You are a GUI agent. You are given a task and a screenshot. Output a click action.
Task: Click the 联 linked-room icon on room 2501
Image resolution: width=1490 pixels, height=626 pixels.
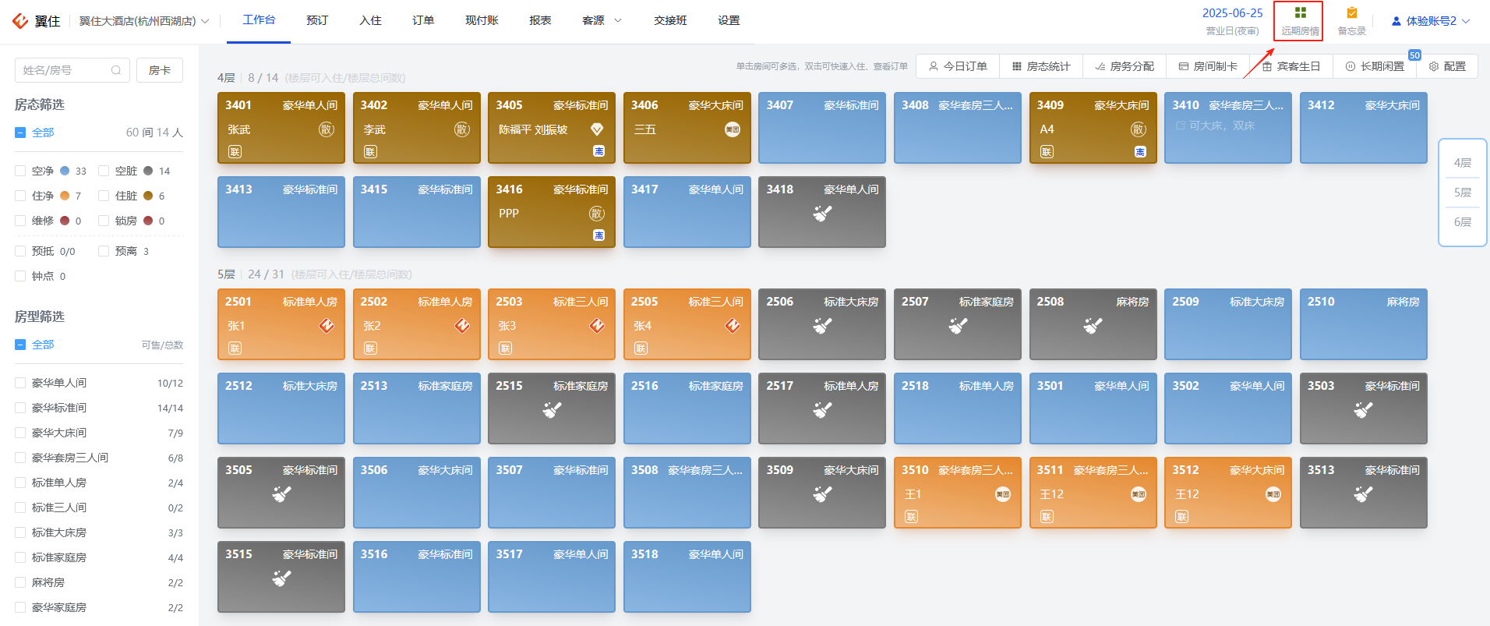coord(235,348)
